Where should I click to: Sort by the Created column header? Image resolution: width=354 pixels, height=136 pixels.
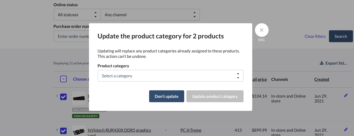(x=322, y=79)
